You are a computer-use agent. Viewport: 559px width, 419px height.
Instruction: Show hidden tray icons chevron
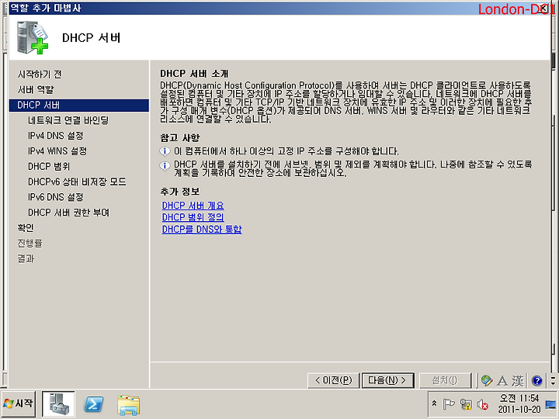pos(434,403)
